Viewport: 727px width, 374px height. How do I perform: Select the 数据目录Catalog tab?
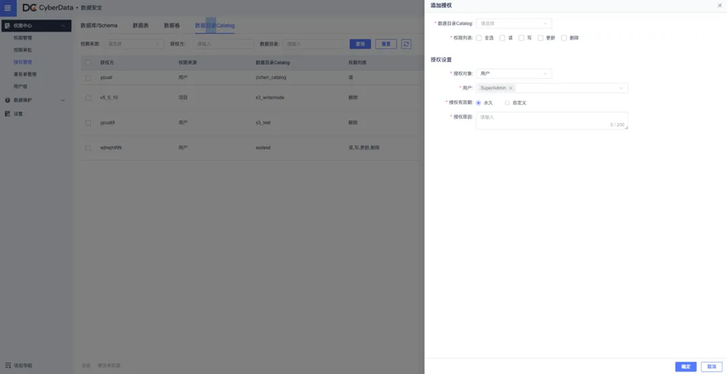[215, 25]
